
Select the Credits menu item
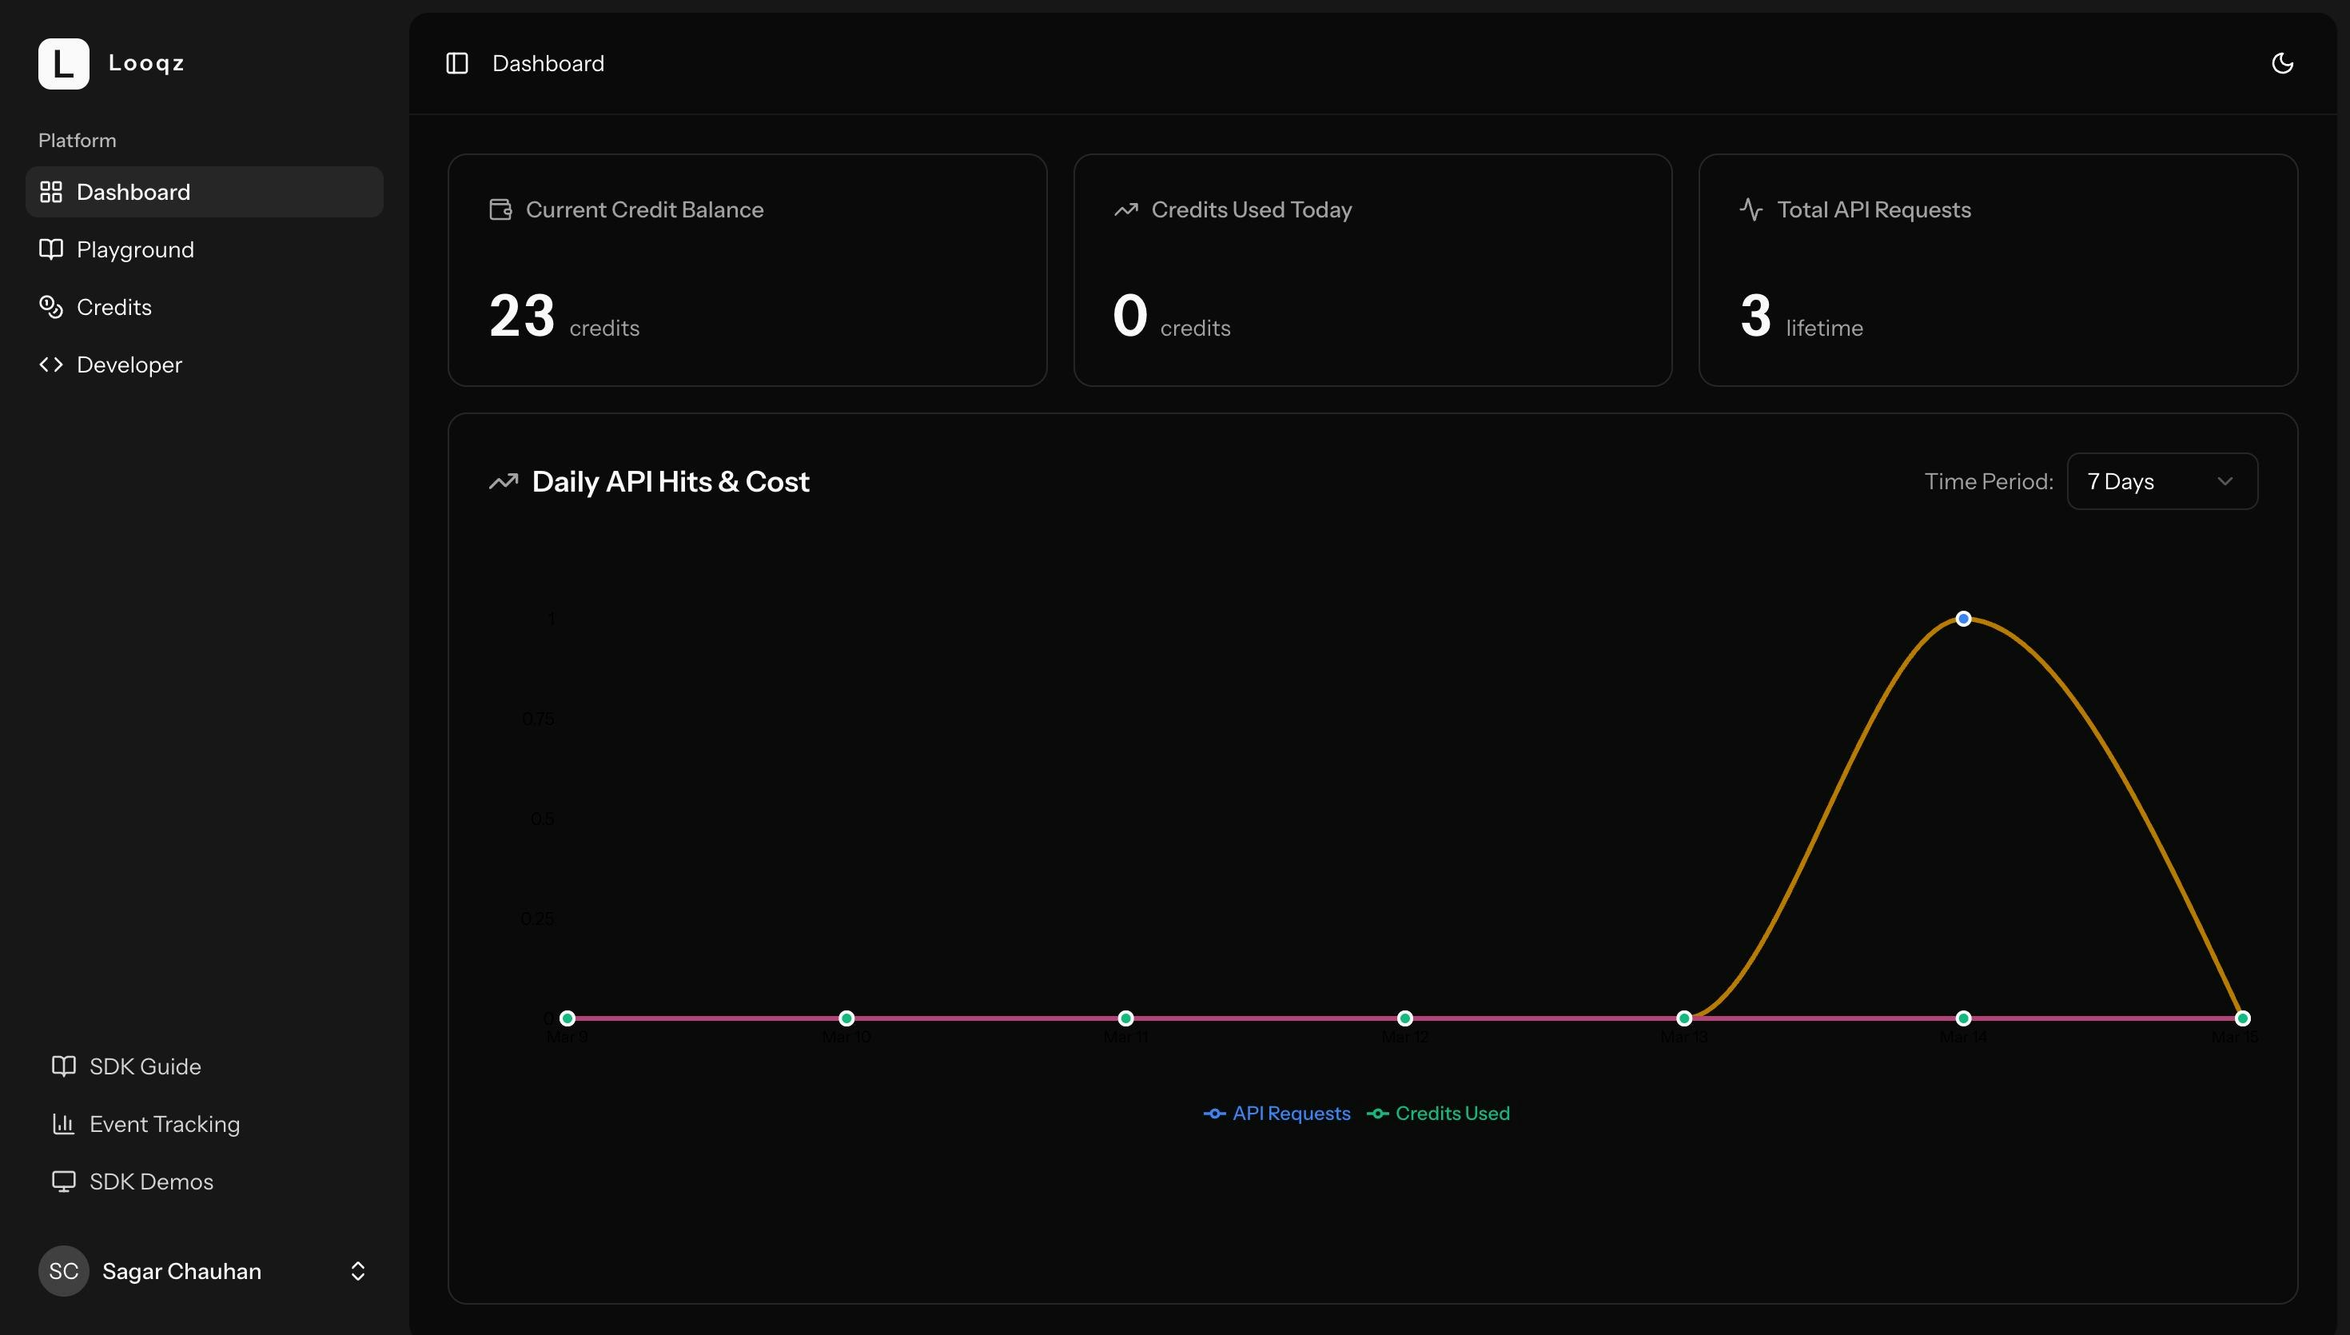(114, 307)
